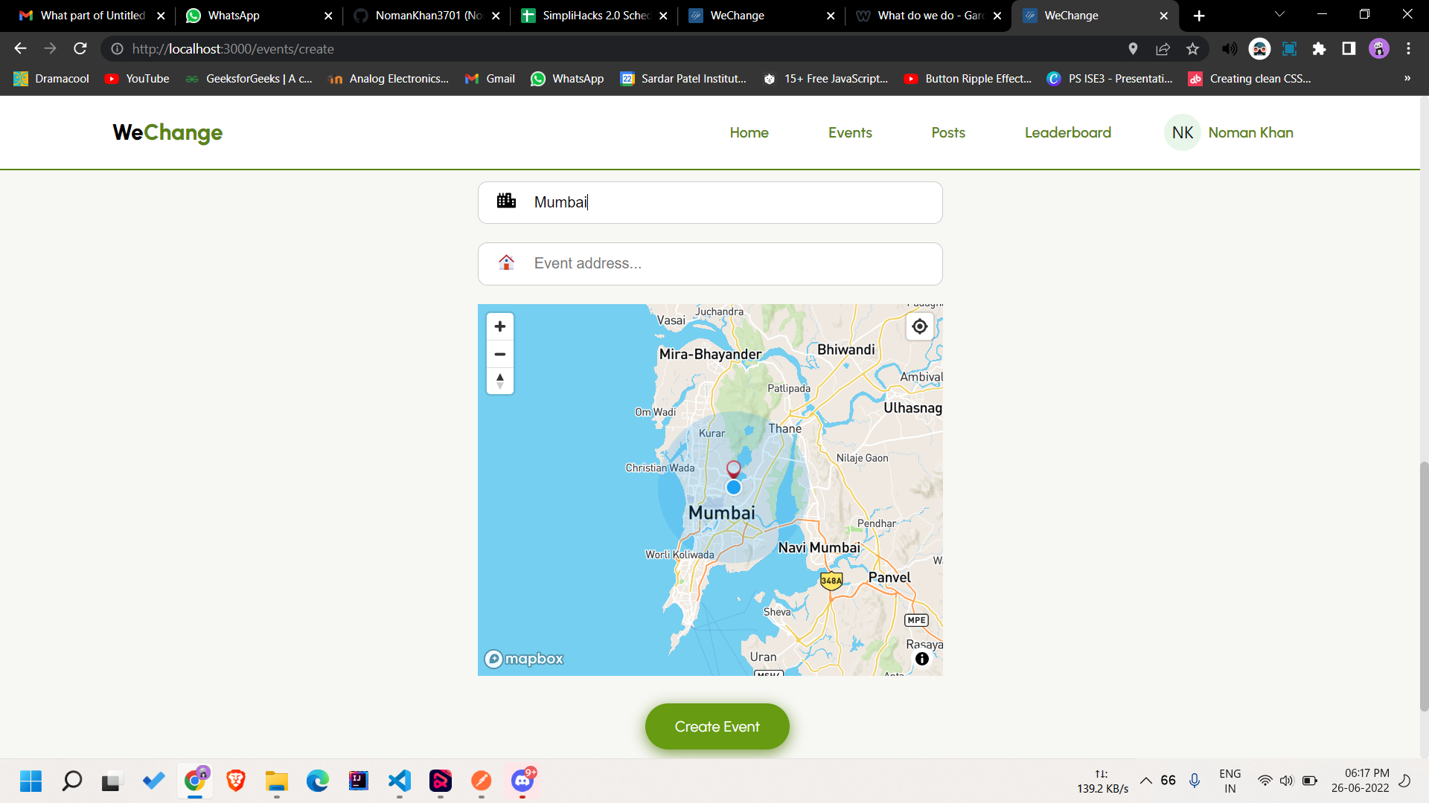This screenshot has height=803, width=1429.
Task: Mute tab audio via speaker icon
Action: tap(1230, 49)
